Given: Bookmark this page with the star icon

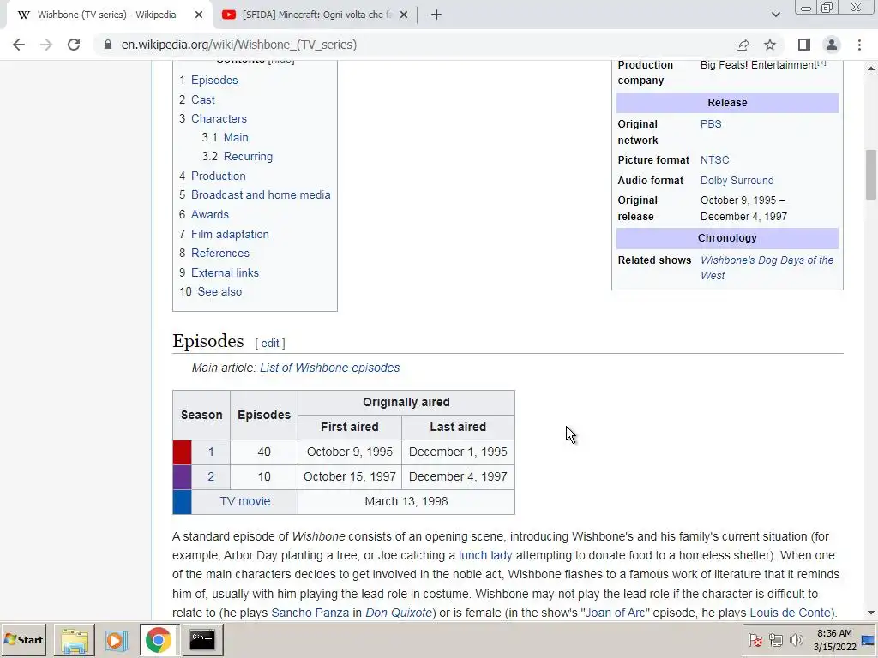Looking at the screenshot, I should click(771, 45).
